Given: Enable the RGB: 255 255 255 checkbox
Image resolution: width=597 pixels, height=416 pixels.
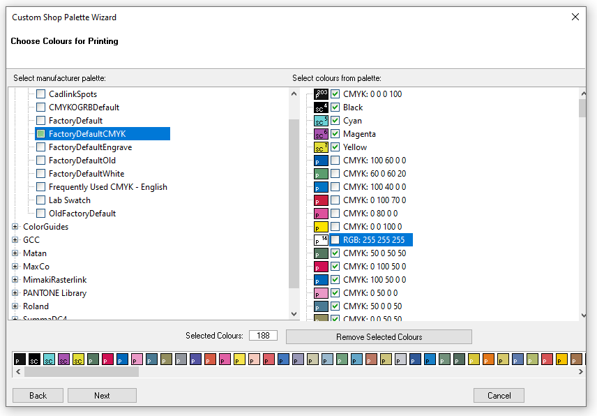Looking at the screenshot, I should (335, 239).
